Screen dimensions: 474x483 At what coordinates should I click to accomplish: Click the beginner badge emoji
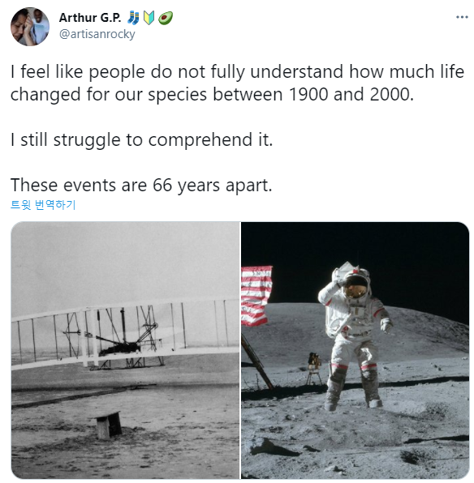pos(149,18)
